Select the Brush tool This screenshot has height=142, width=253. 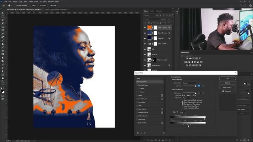point(3,40)
